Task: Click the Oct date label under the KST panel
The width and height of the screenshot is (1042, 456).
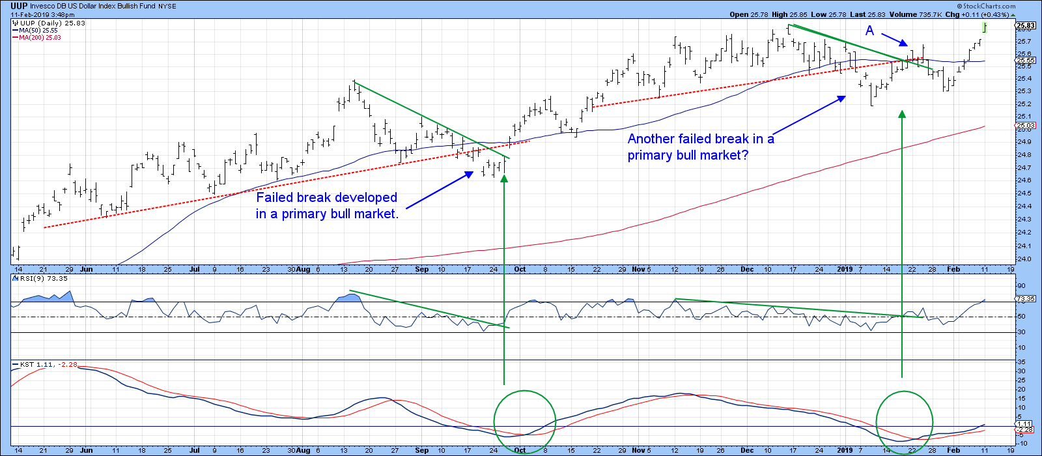Action: pyautogui.click(x=520, y=450)
